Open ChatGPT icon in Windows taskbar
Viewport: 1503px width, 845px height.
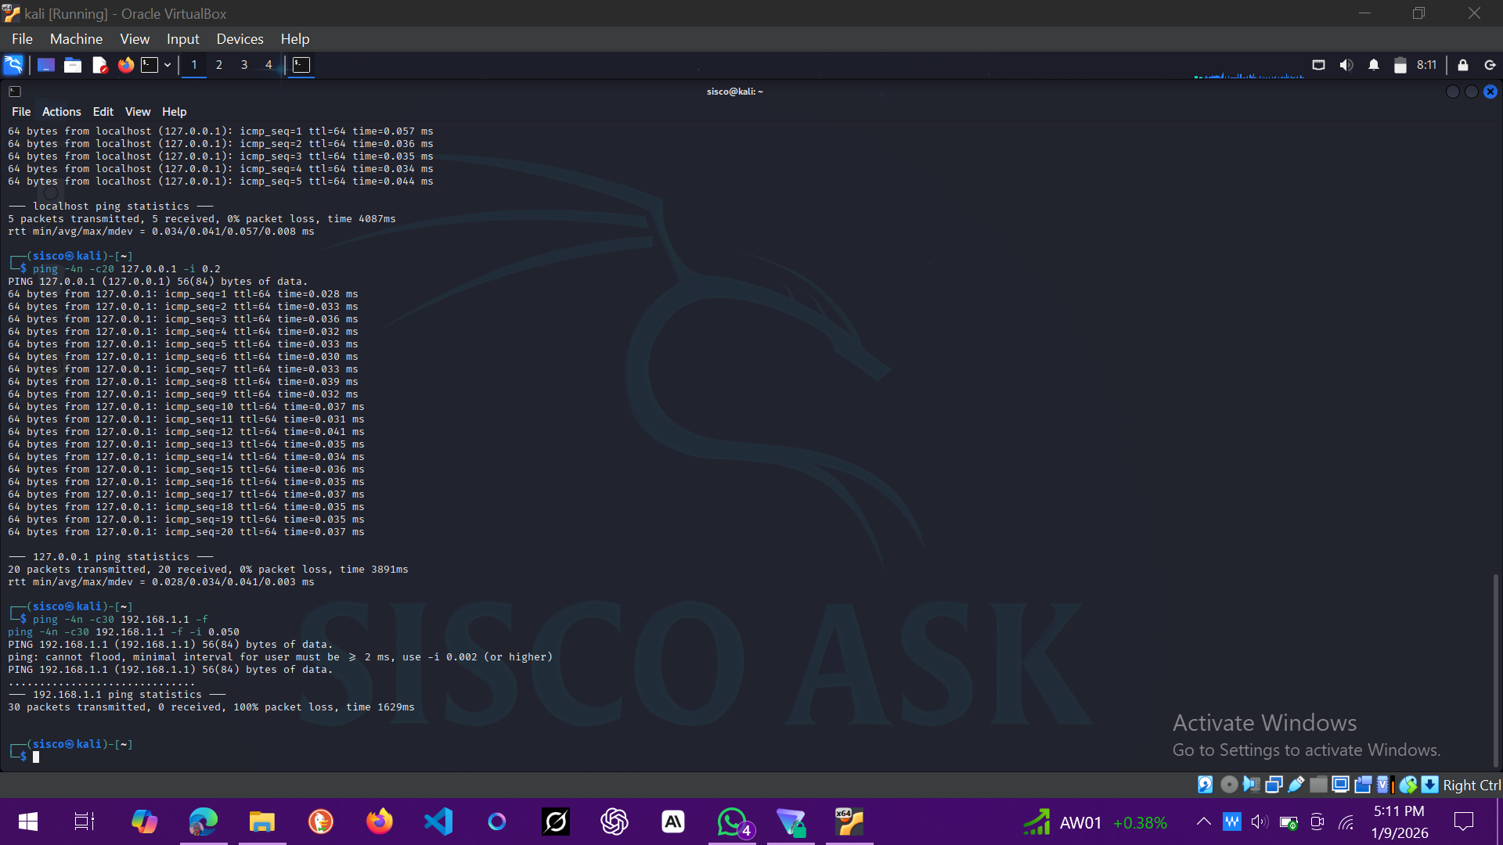[615, 822]
